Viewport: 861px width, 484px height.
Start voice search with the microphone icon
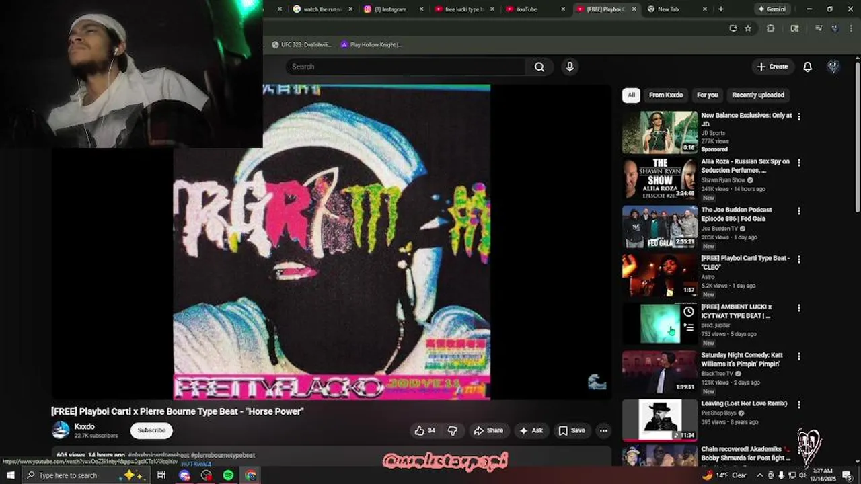(570, 67)
